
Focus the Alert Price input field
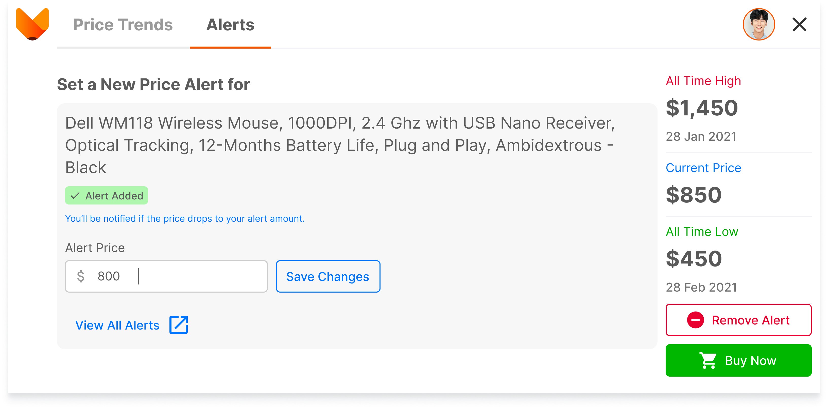point(166,276)
